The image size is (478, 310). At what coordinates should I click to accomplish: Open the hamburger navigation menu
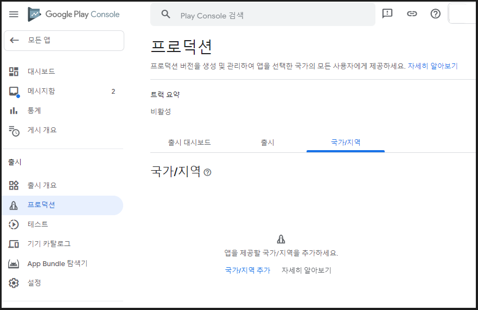tap(14, 14)
